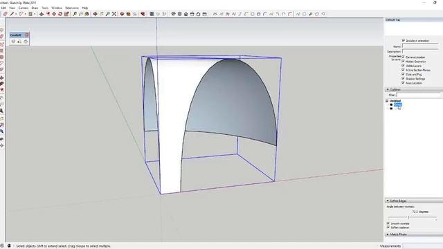Uncheck Axes Location property
443x249 pixels.
tap(403, 83)
